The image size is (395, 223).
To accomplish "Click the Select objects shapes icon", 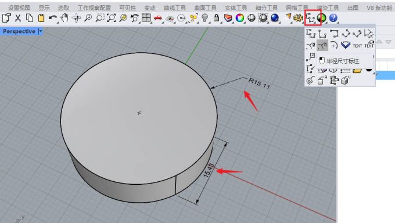I will pyautogui.click(x=193, y=18).
